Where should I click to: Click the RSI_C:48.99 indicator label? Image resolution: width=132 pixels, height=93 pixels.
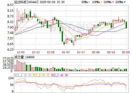[60, 75]
